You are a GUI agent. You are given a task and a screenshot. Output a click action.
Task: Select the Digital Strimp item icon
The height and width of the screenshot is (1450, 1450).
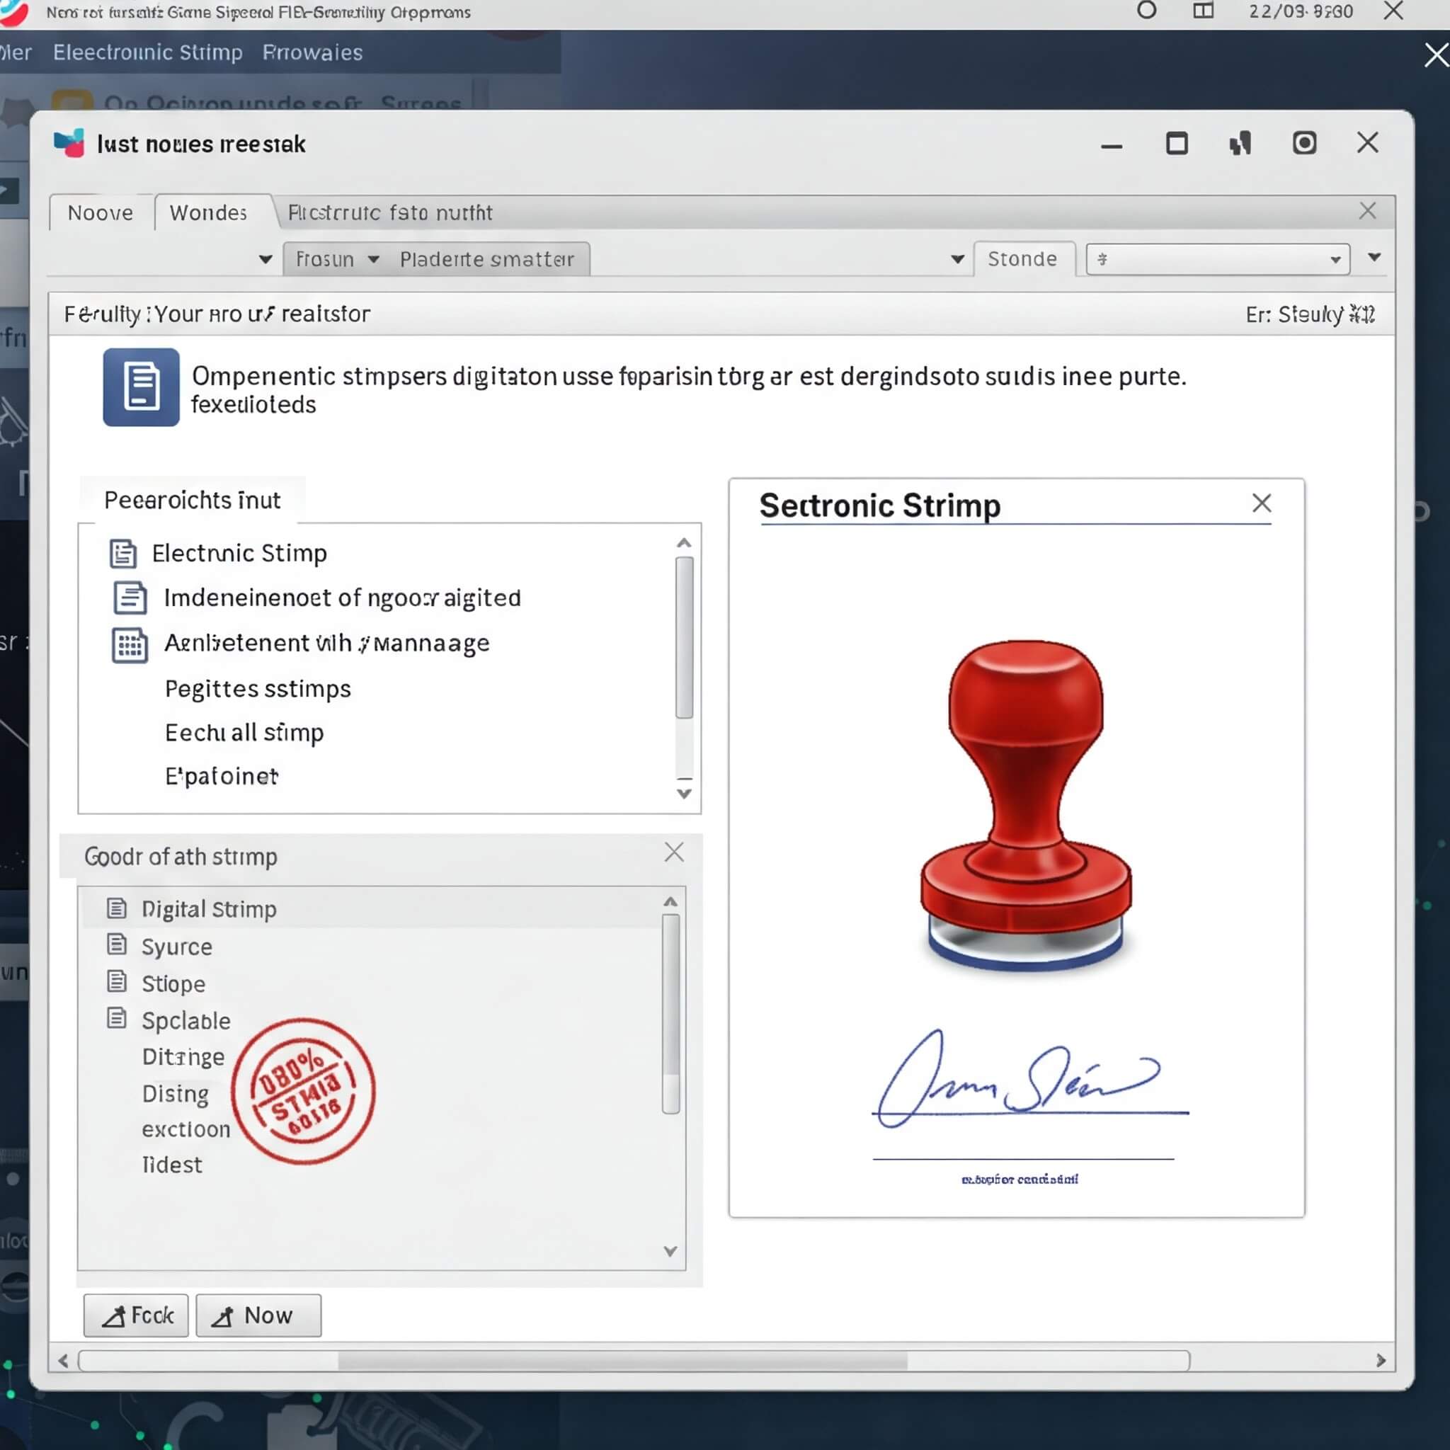click(116, 908)
